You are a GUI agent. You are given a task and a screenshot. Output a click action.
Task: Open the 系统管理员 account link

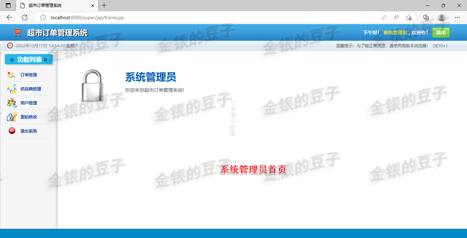(x=396, y=32)
